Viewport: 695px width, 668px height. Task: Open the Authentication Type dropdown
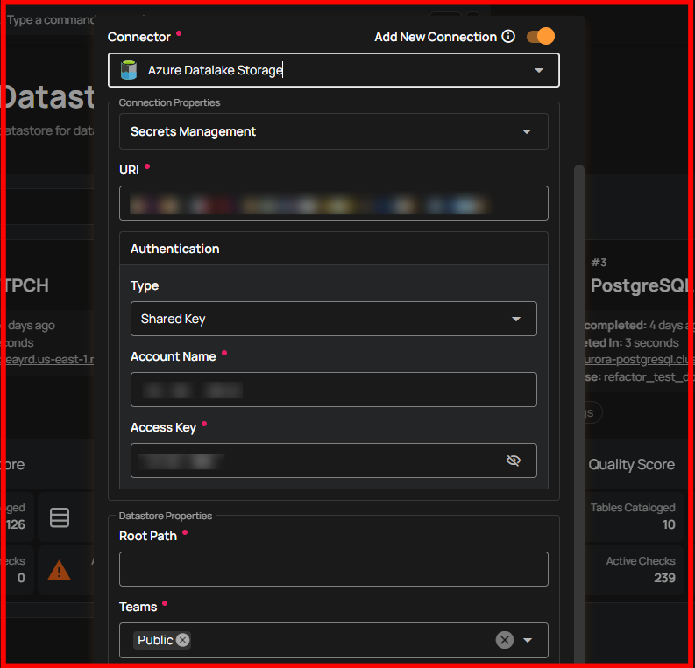(515, 319)
